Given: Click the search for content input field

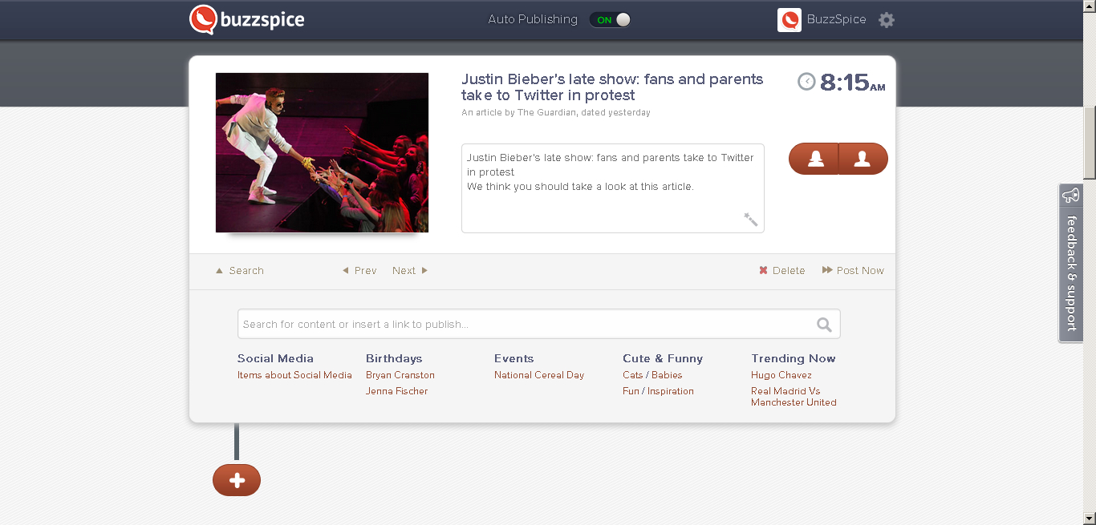Looking at the screenshot, I should [x=539, y=324].
